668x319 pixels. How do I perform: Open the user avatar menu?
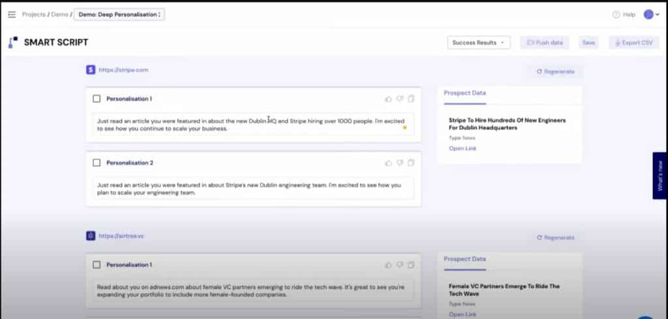click(648, 14)
